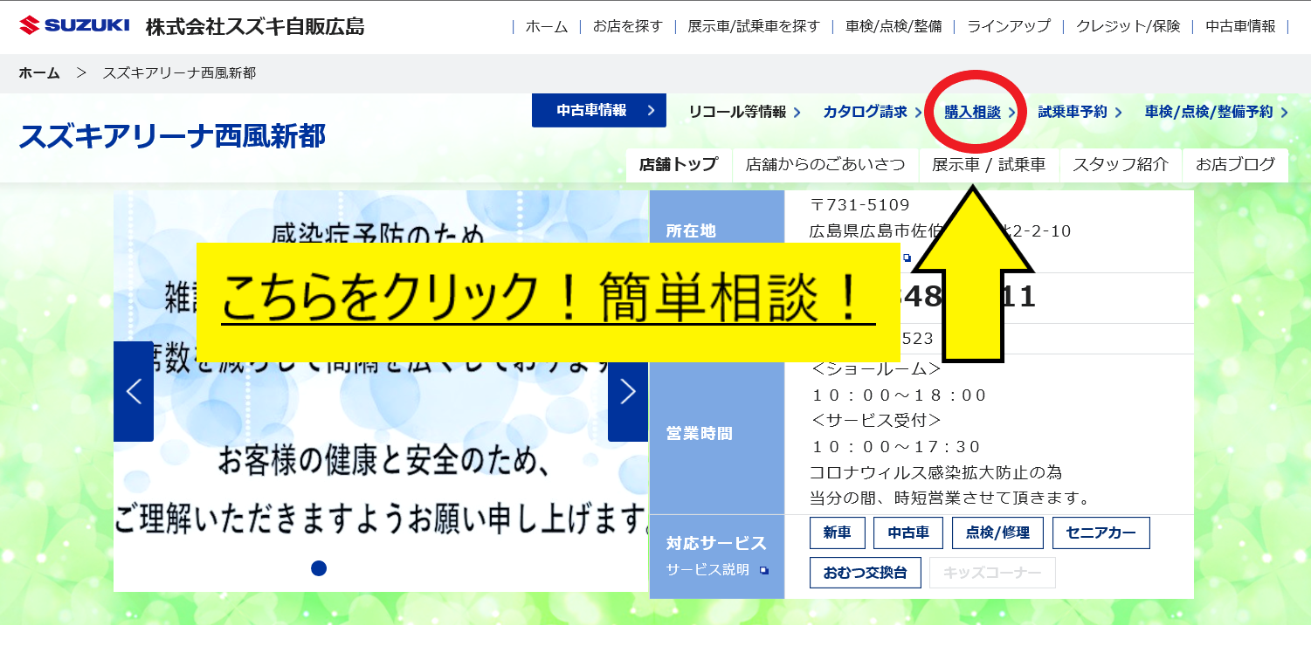This screenshot has height=653, width=1311.
Task: Click １０：００～１７：３０ service hours text
Action: coord(896,447)
